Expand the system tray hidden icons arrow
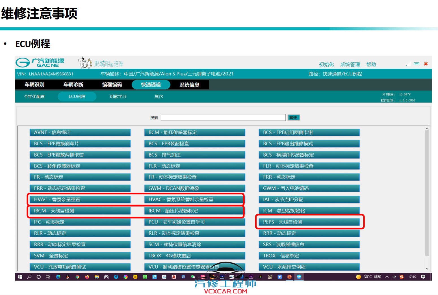This screenshot has height=295, width=438. click(387, 277)
